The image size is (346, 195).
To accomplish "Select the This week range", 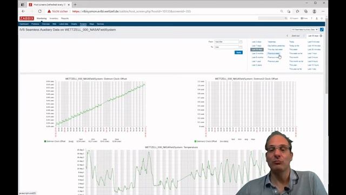I will point(293,49).
